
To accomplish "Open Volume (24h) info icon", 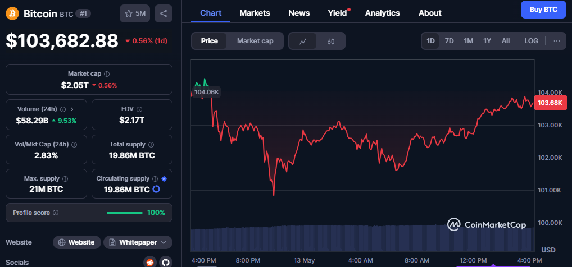I will [63, 109].
